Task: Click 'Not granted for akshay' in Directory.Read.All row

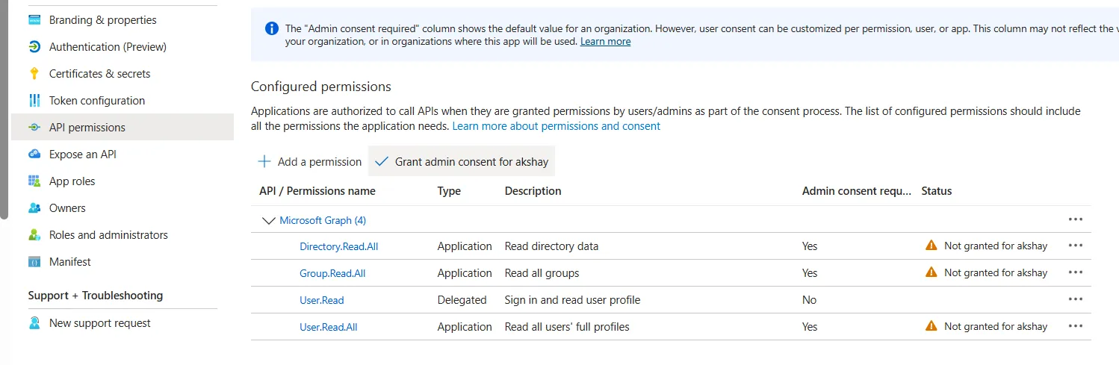Action: pyautogui.click(x=996, y=246)
